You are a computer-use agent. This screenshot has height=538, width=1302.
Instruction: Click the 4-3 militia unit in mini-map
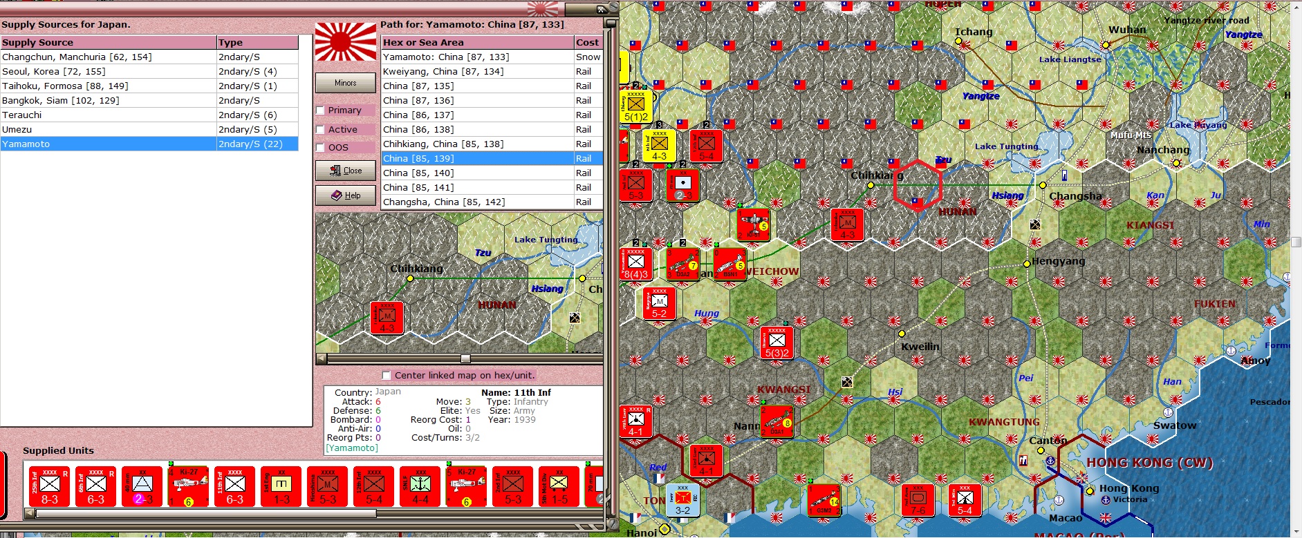pyautogui.click(x=387, y=318)
